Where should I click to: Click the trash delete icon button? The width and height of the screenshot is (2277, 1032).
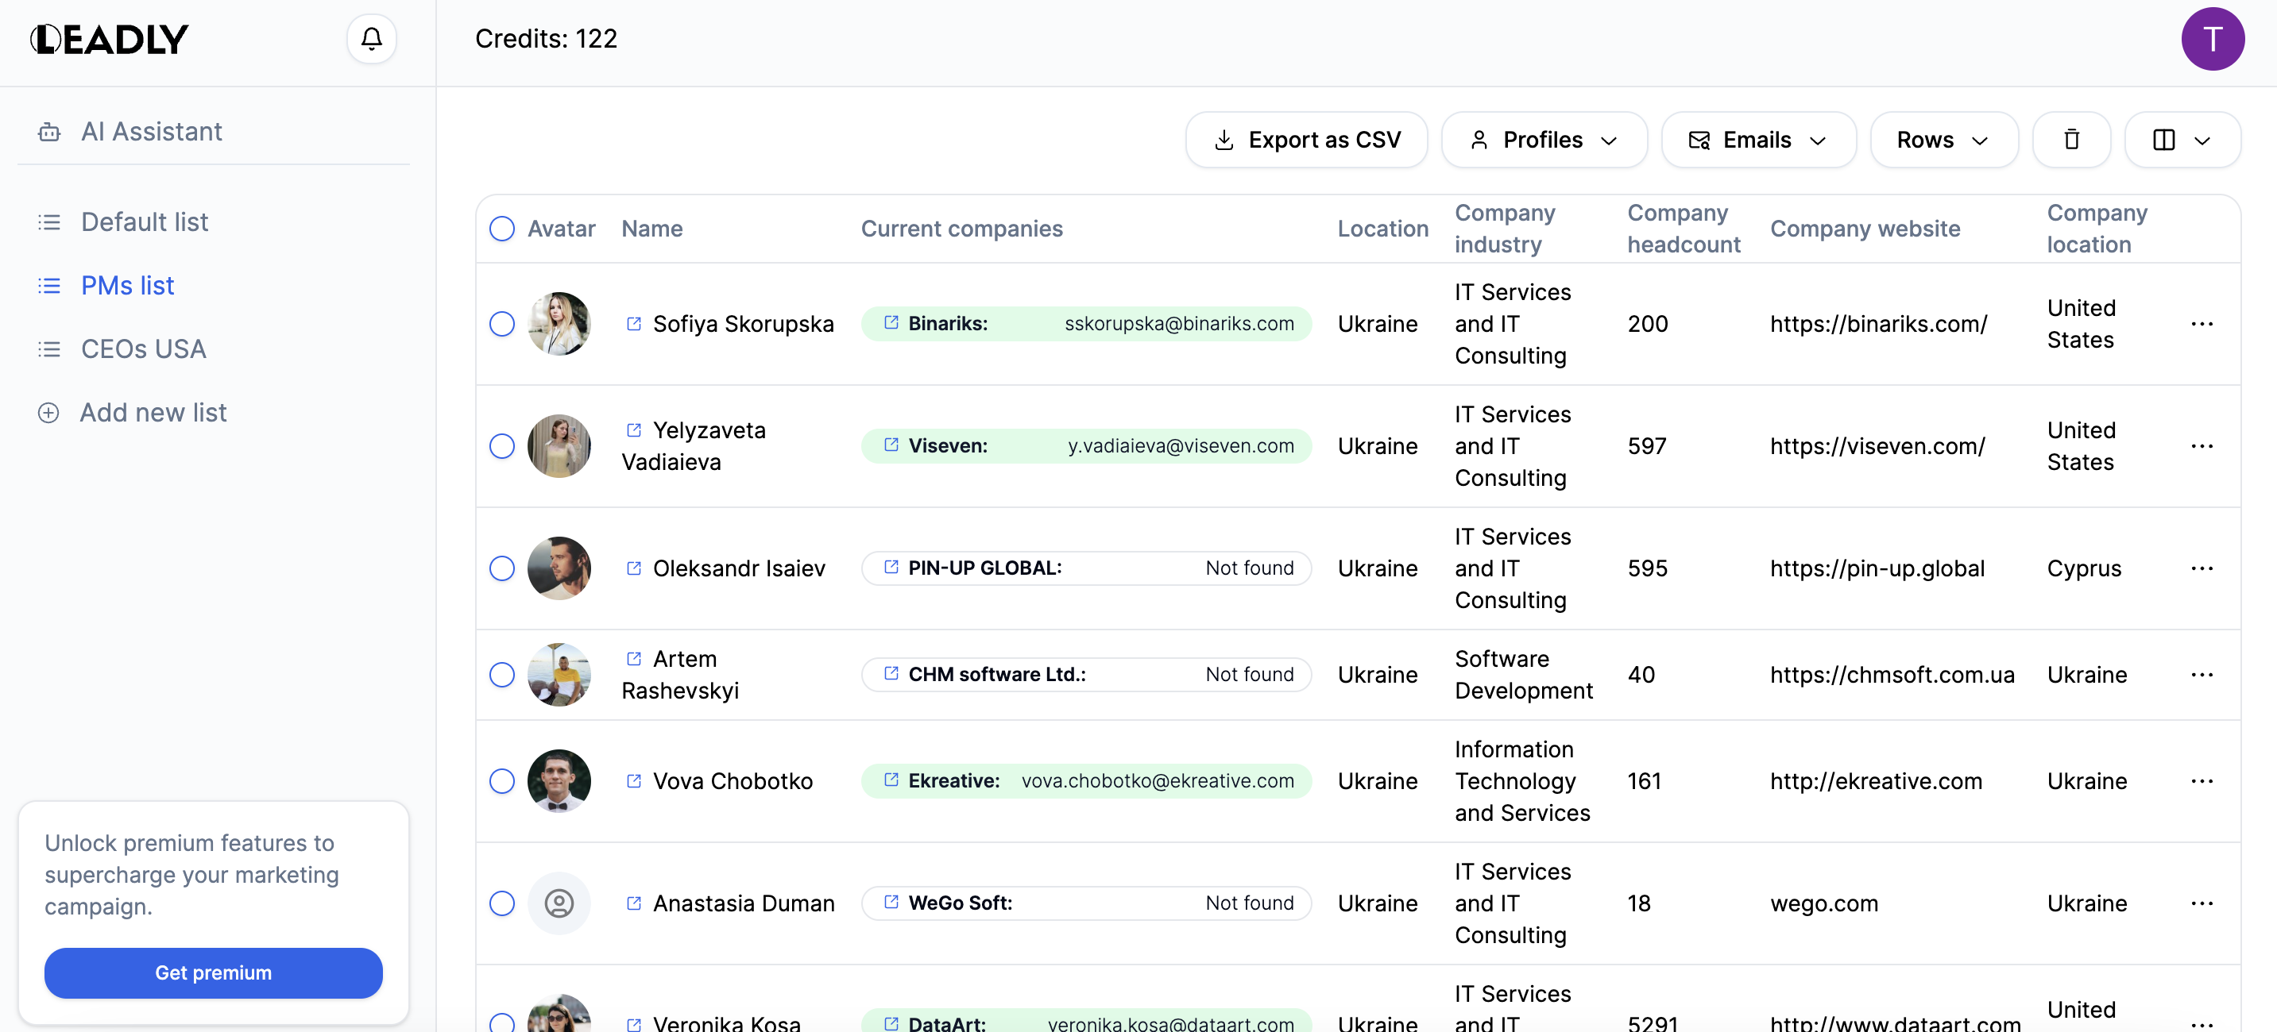point(2071,140)
